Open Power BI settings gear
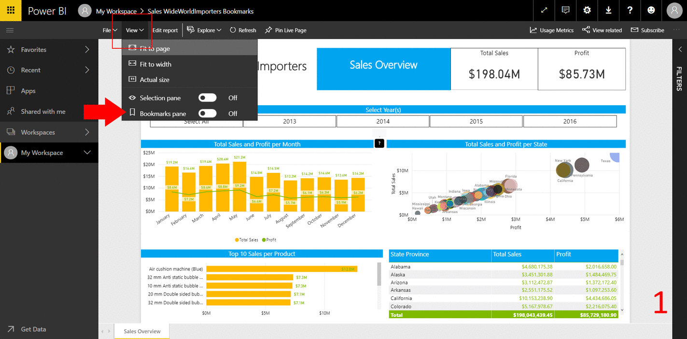 coord(587,10)
